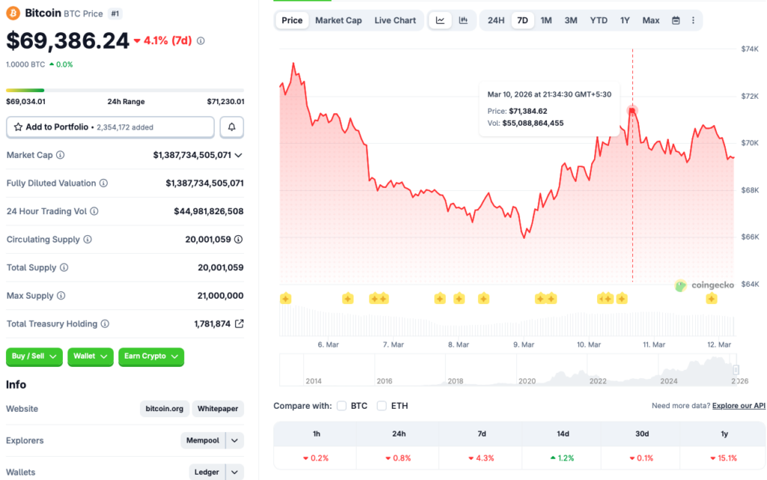Click the notification bell icon
Screen dimensions: 767x480
[231, 127]
